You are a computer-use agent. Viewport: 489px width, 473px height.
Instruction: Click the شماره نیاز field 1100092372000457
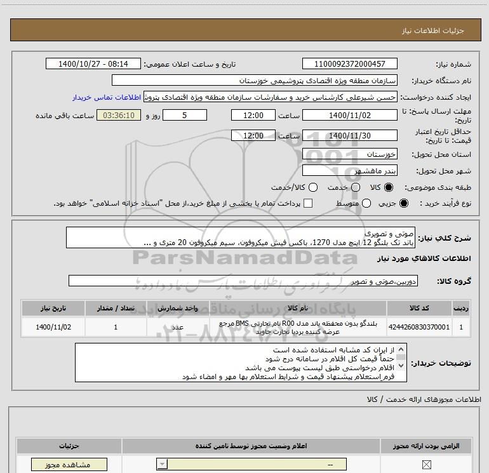click(x=349, y=63)
